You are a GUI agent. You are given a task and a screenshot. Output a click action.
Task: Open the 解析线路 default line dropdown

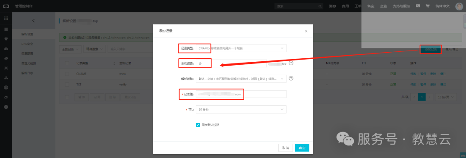241,79
